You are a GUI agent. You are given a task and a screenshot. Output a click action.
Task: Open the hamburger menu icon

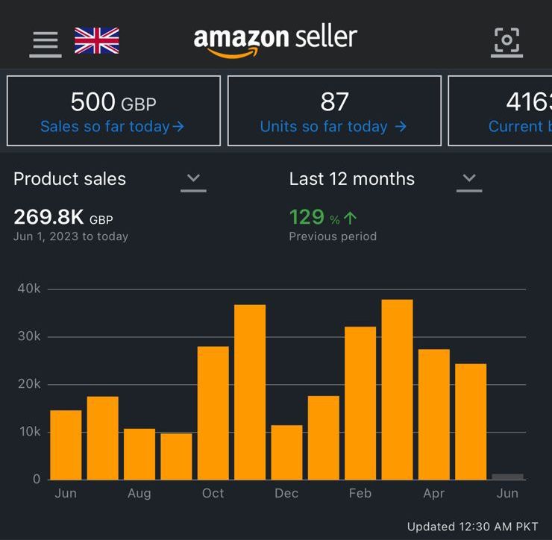pos(46,43)
